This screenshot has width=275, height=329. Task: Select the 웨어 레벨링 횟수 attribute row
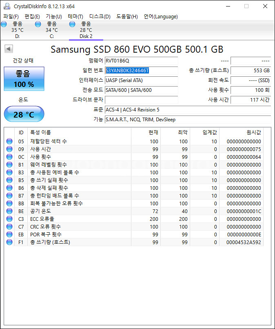(x=134, y=164)
